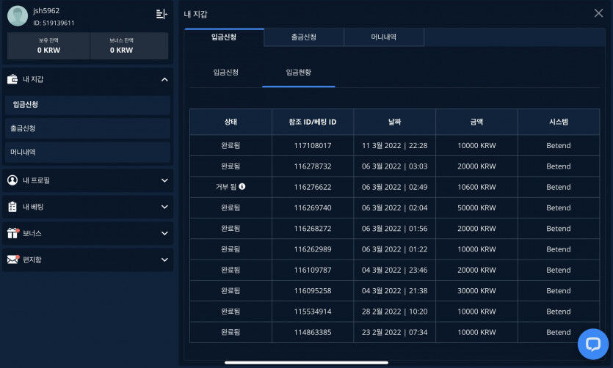Select 출금신청 in sidebar

point(88,128)
